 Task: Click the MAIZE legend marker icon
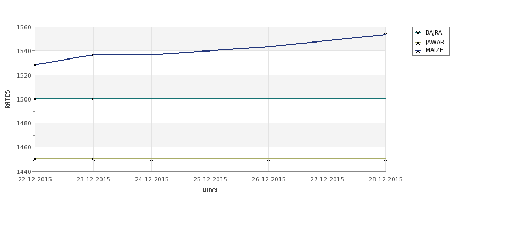418,51
